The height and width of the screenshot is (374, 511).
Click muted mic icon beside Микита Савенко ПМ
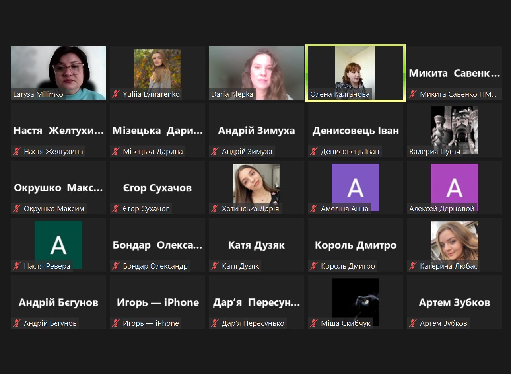tap(413, 94)
